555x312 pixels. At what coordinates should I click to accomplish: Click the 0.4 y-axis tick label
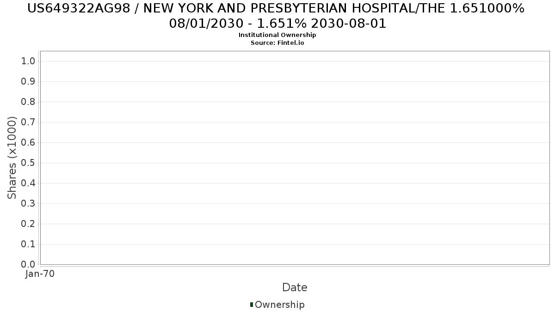click(x=28, y=183)
